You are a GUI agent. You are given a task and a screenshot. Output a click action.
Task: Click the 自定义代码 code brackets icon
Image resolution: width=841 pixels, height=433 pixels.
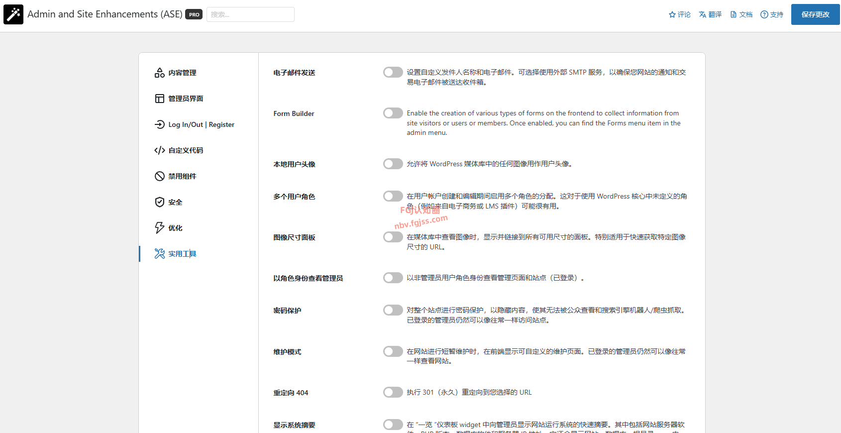(x=160, y=150)
